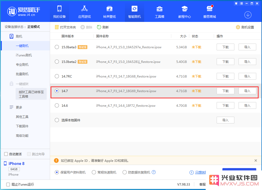
Task: Click 下载 for 15.0beta2 firmware
Action: coord(226,62)
